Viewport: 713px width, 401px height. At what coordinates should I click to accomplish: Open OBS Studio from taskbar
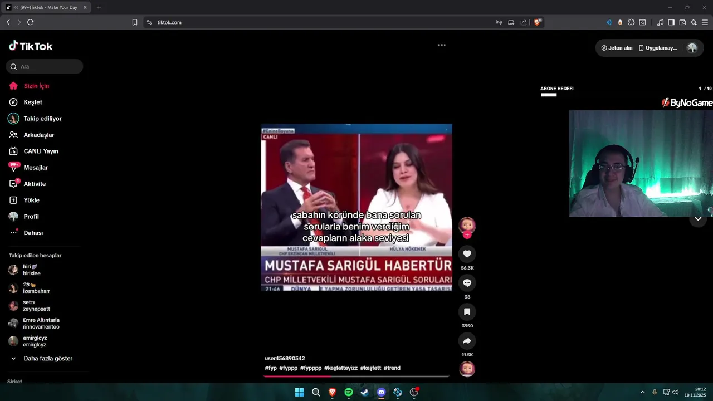pos(414,392)
